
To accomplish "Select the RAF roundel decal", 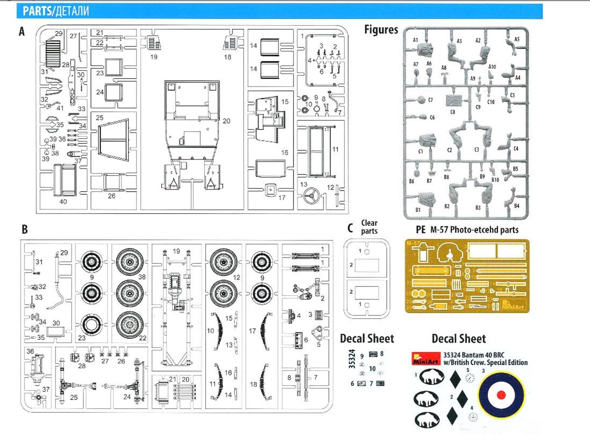I will (x=501, y=395).
